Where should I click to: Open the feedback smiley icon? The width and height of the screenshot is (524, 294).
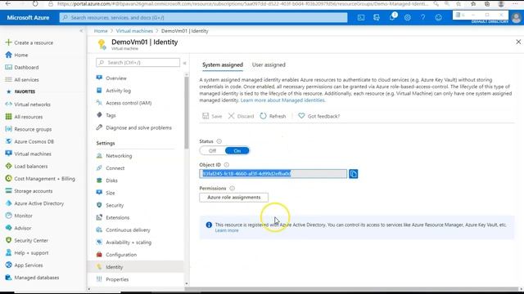439,18
